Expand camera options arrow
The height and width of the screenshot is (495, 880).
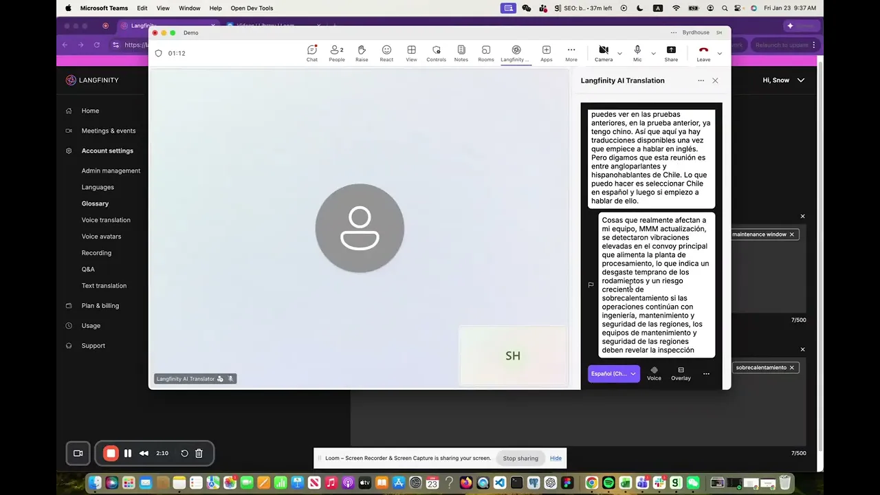[619, 53]
